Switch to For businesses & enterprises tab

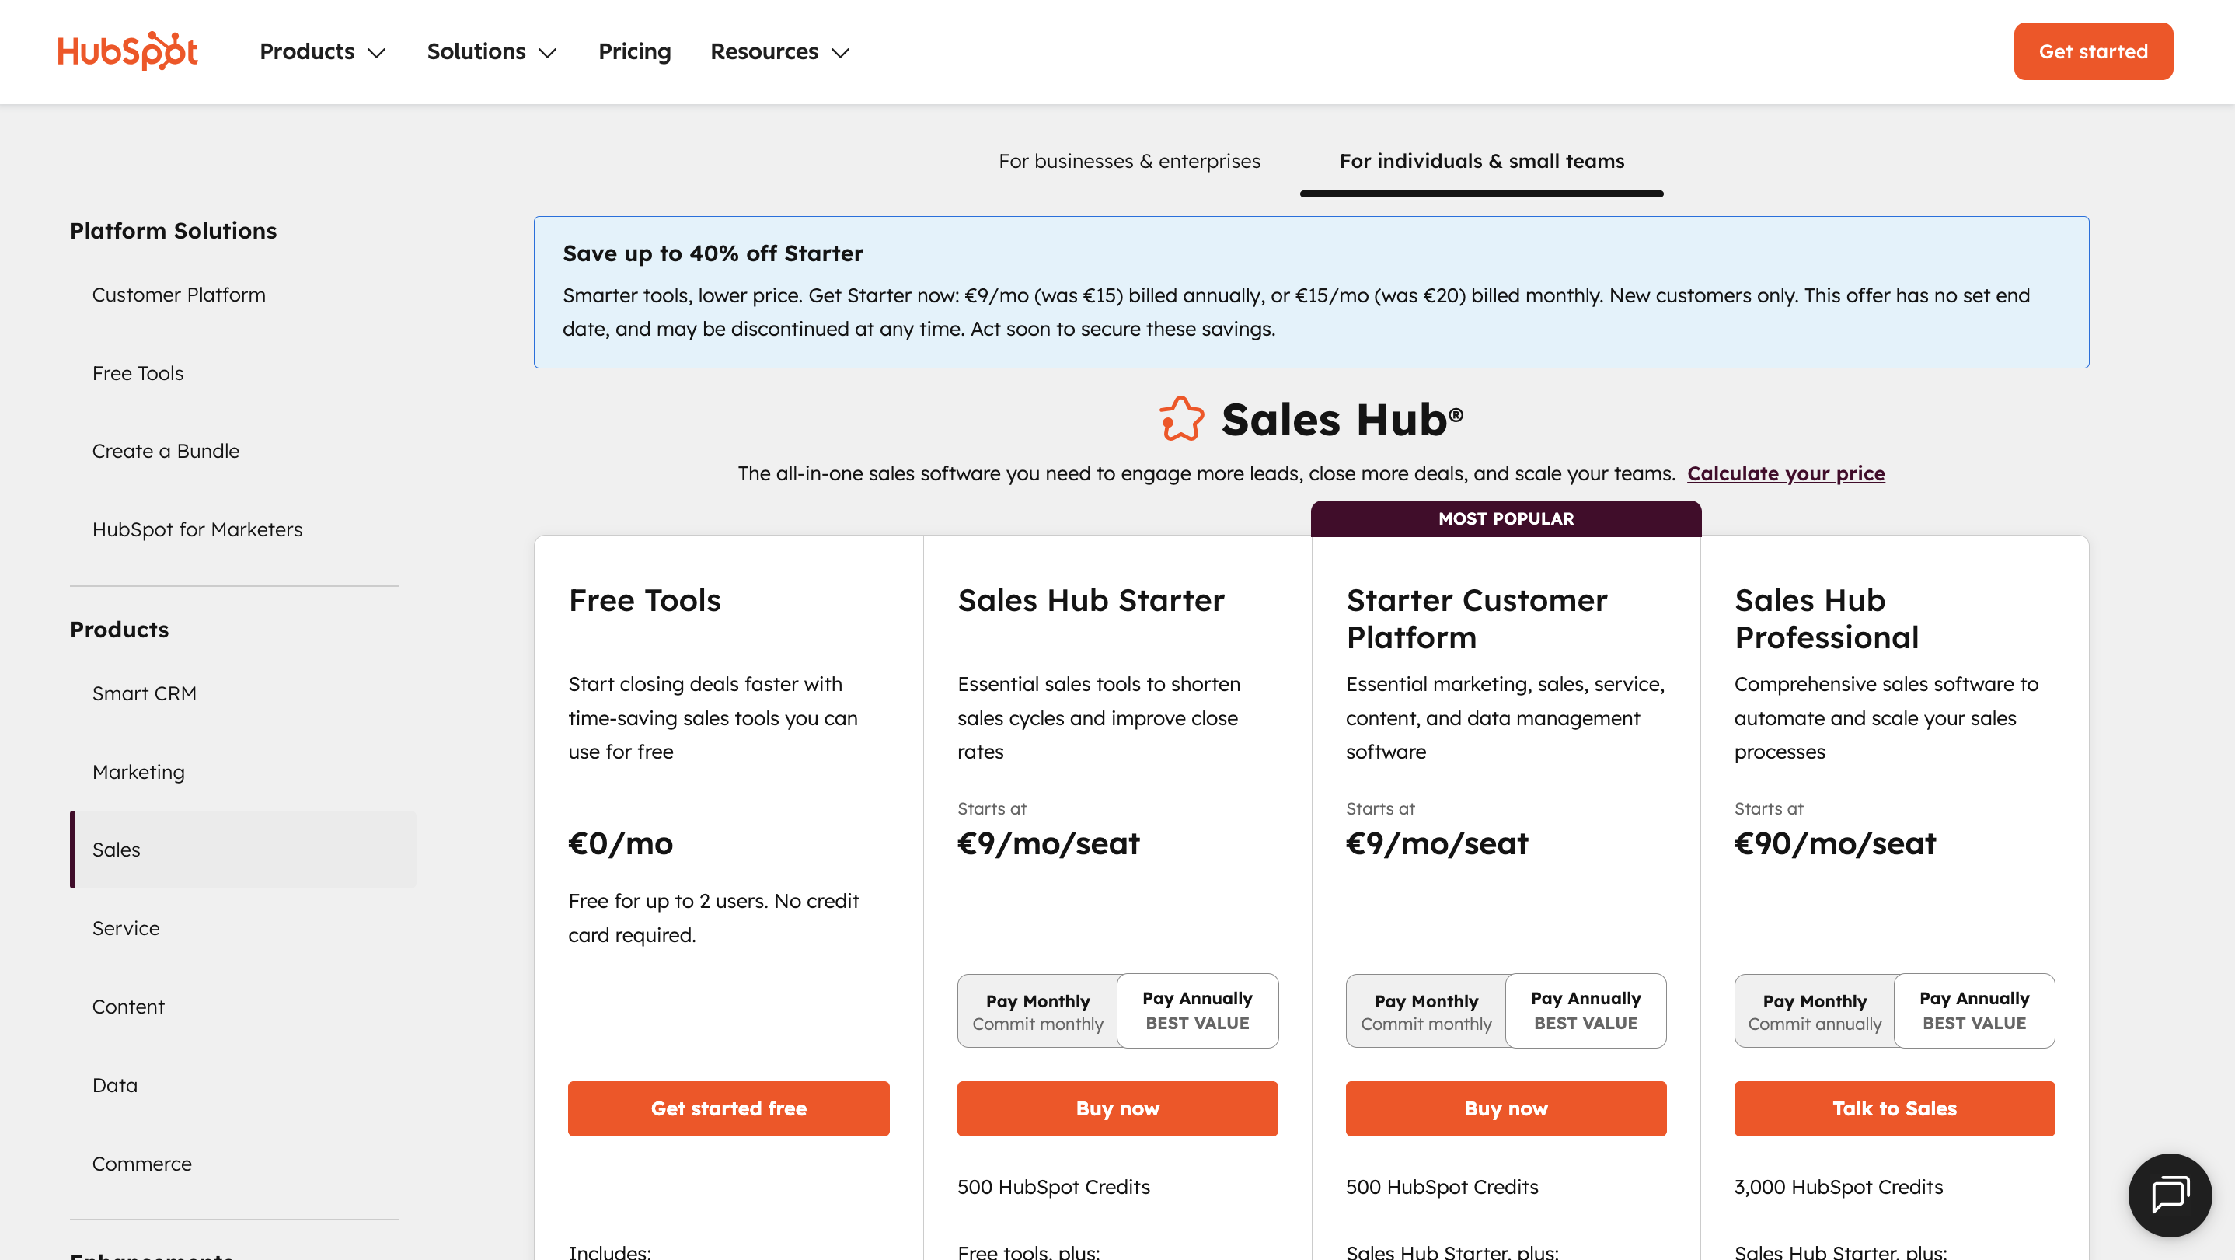point(1129,162)
